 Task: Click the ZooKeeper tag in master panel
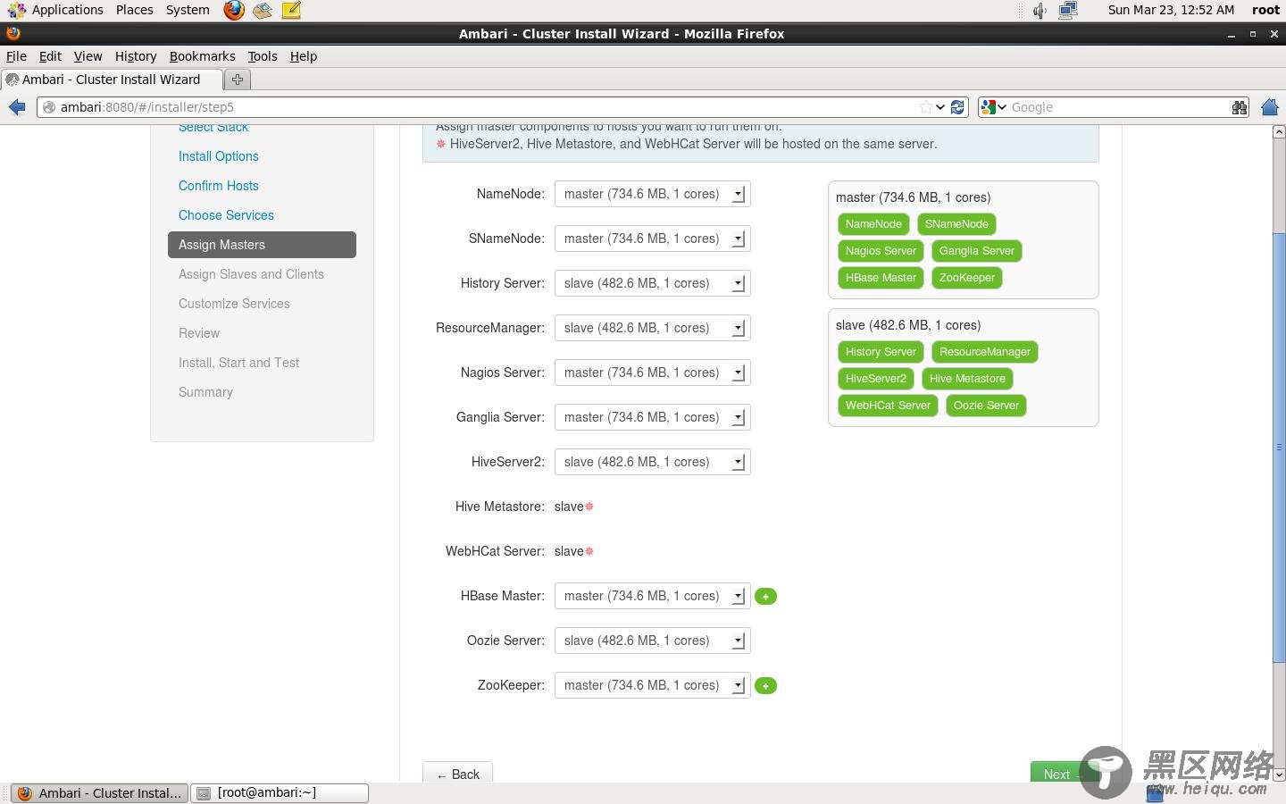[967, 278]
